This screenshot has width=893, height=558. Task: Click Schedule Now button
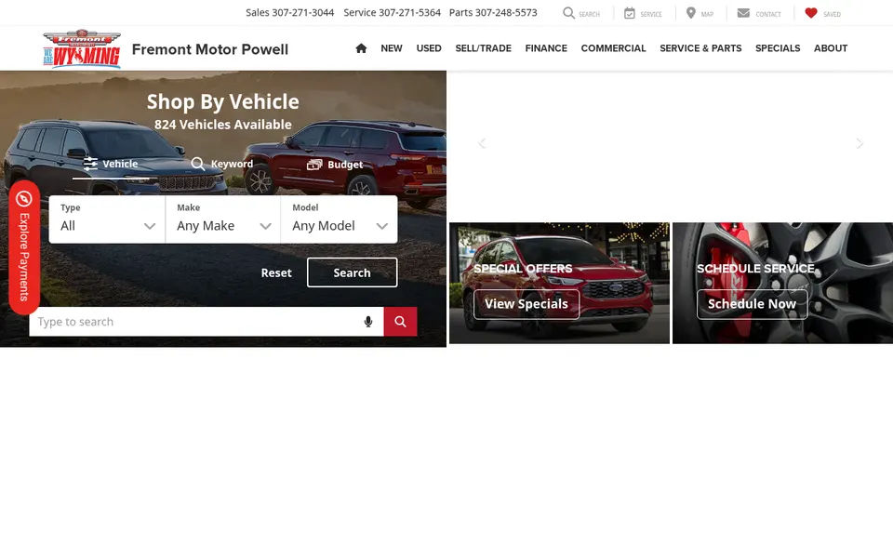(752, 304)
